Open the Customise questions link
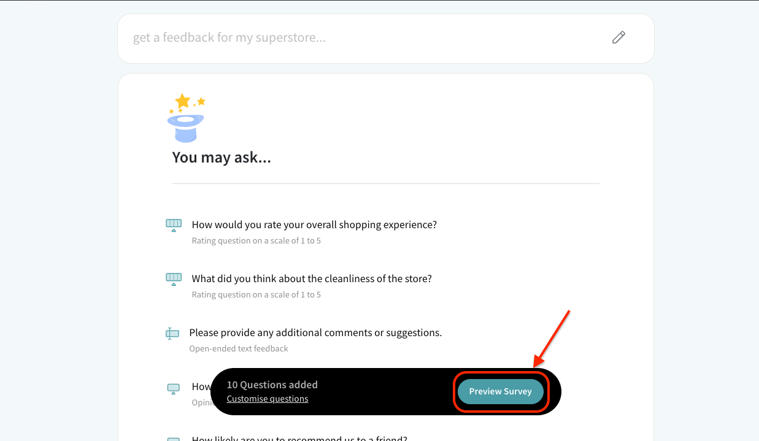This screenshot has width=759, height=441. 268,399
